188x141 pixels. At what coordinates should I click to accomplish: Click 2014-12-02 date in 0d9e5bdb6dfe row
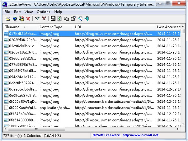point(169,89)
